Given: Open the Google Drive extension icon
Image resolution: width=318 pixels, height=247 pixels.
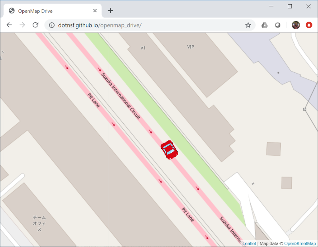Looking at the screenshot, I should pos(264,25).
